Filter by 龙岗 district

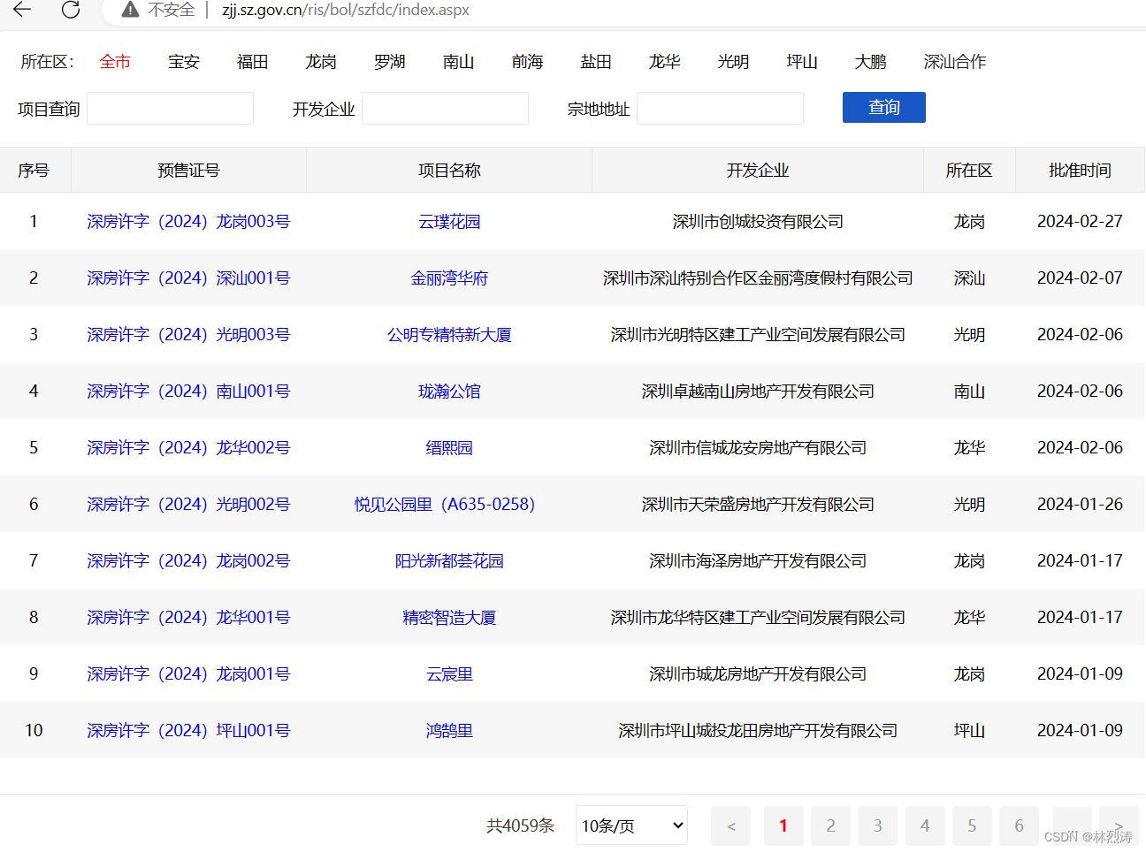click(x=321, y=62)
